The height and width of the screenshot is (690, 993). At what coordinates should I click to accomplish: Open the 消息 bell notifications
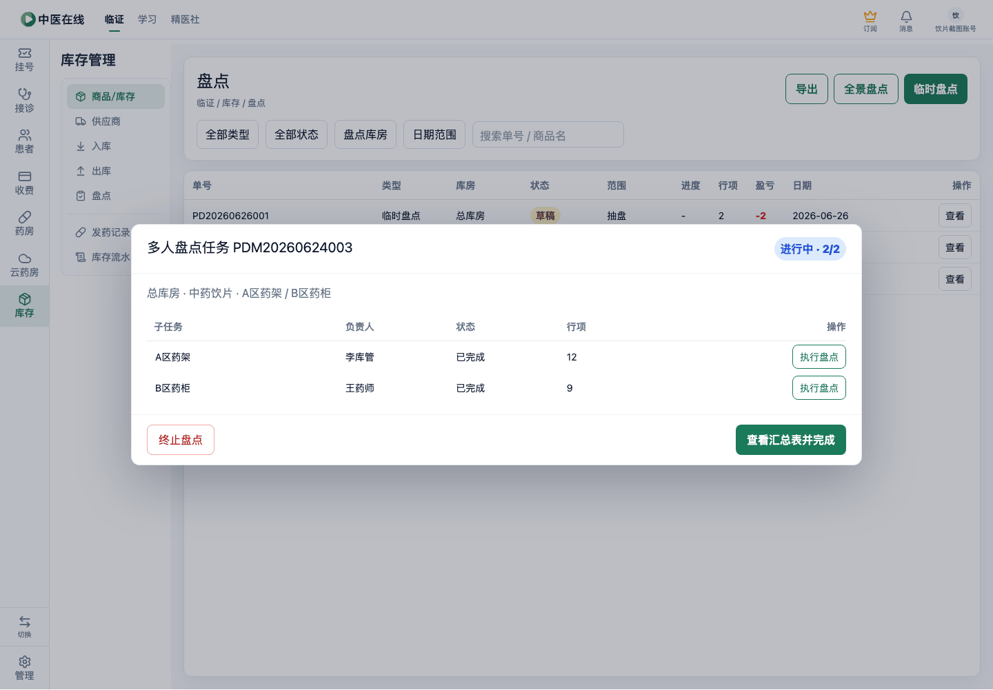click(906, 21)
